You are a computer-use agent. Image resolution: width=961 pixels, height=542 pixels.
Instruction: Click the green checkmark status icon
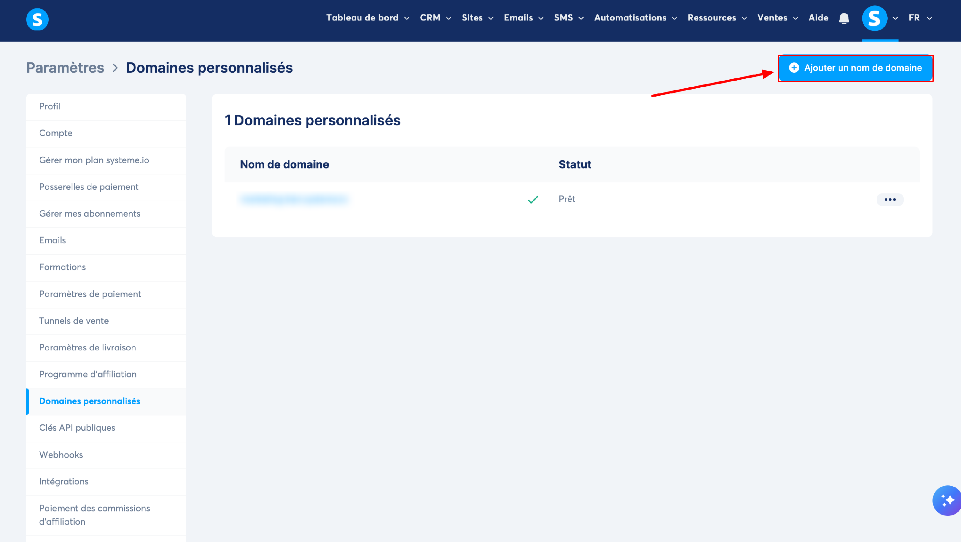pyautogui.click(x=533, y=200)
